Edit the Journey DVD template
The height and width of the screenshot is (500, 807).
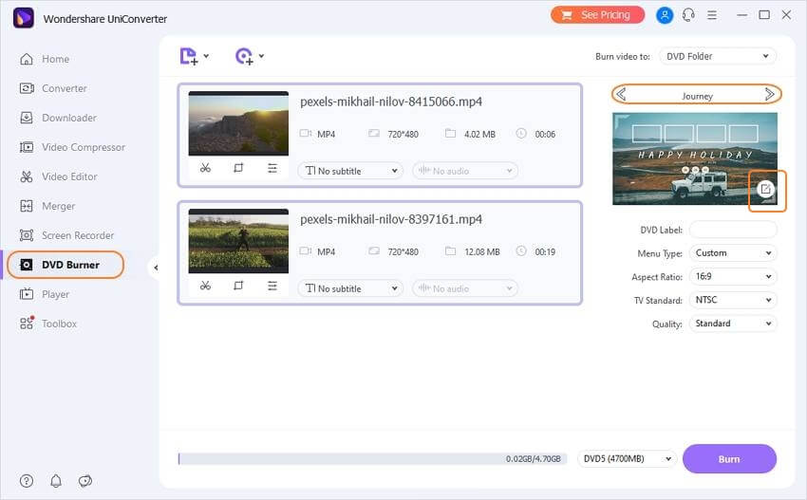point(766,190)
